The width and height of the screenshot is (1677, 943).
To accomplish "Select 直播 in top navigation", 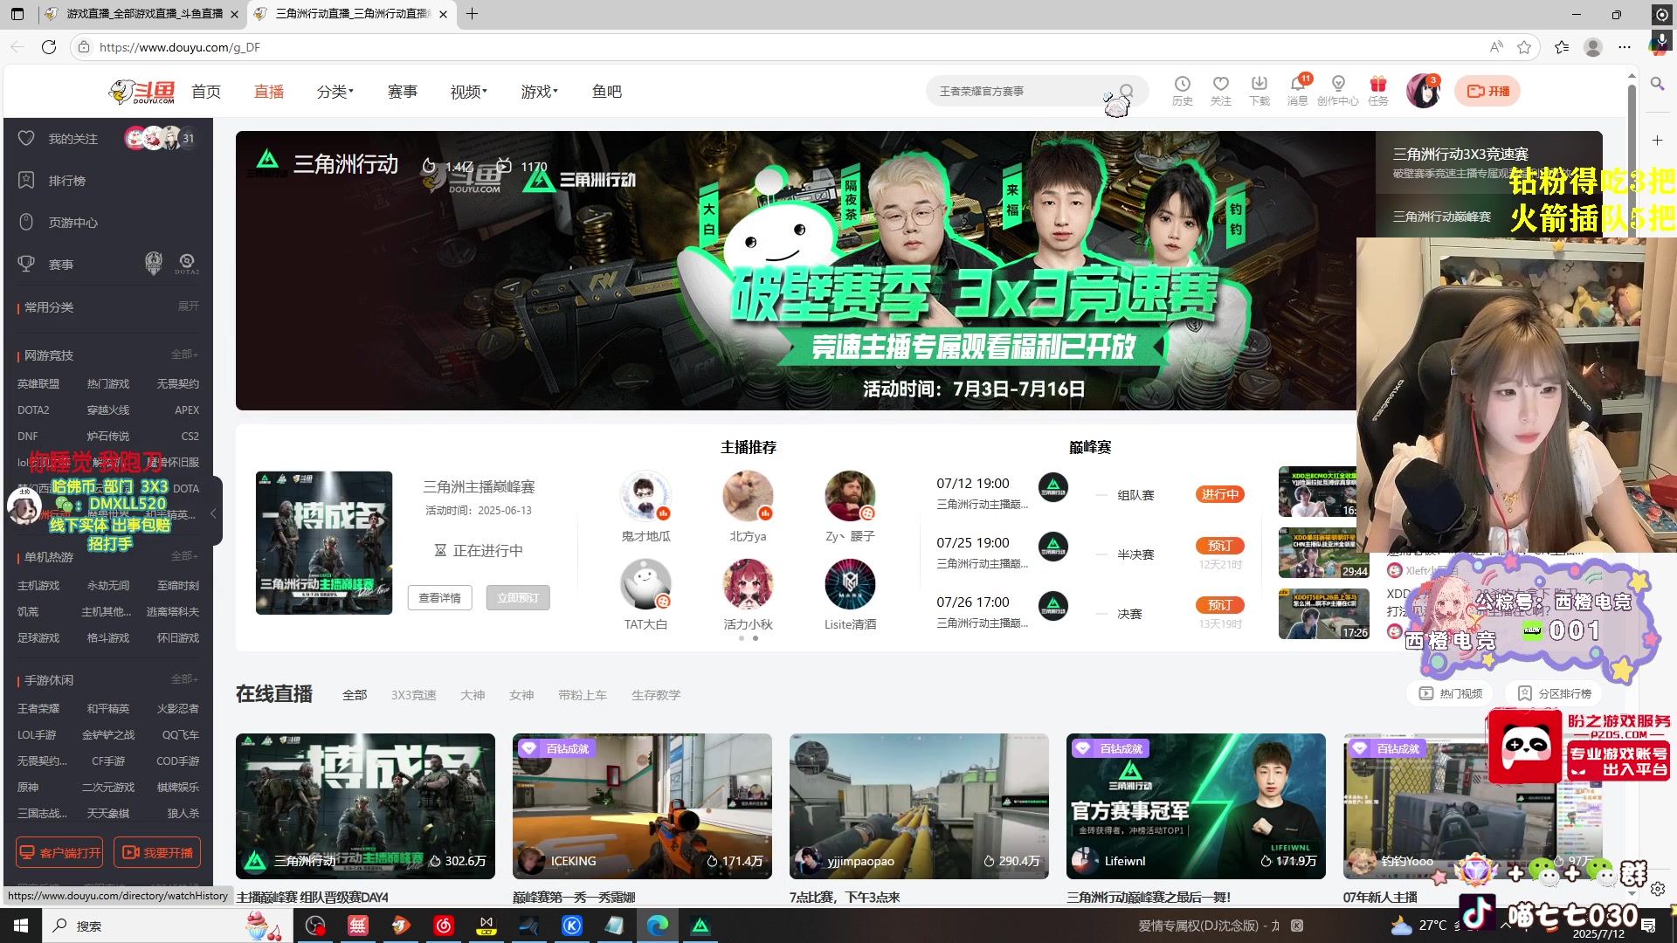I will coord(269,92).
